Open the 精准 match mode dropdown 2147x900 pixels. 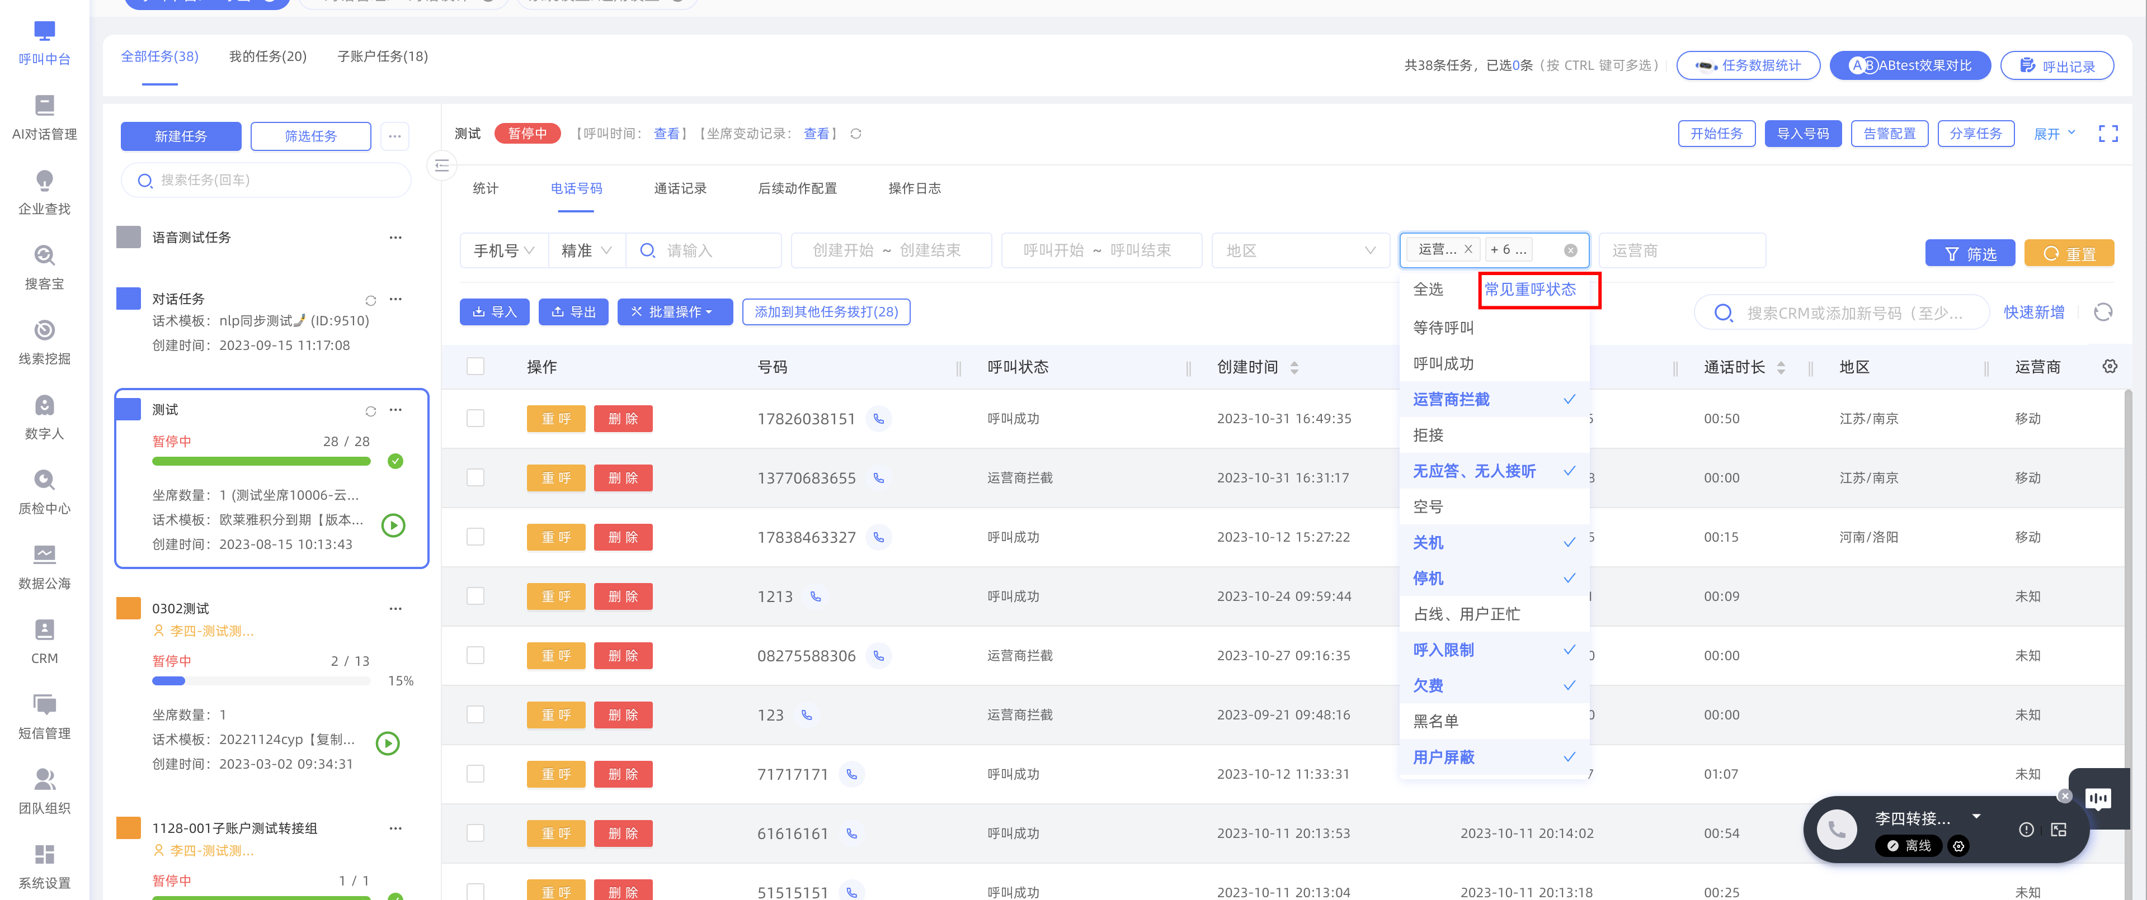pos(587,250)
